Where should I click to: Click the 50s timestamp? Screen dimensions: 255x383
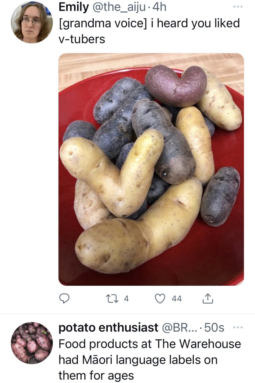coord(214,327)
